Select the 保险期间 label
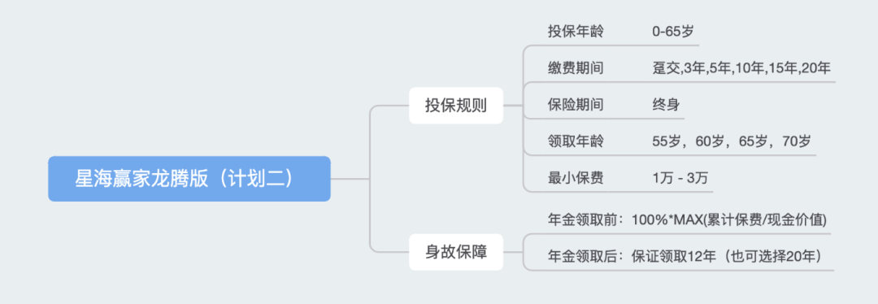This screenshot has height=304, width=878. pos(576,105)
